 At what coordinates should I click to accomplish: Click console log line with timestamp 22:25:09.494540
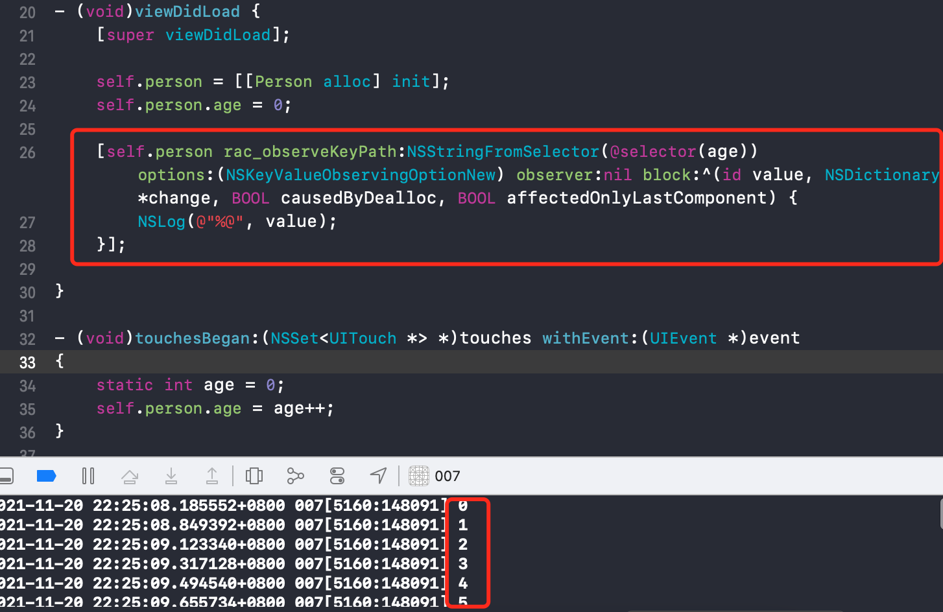[x=233, y=583]
